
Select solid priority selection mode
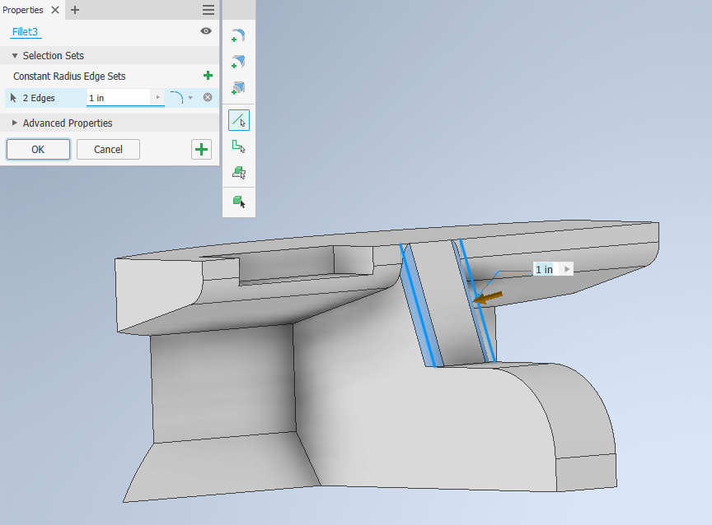239,202
